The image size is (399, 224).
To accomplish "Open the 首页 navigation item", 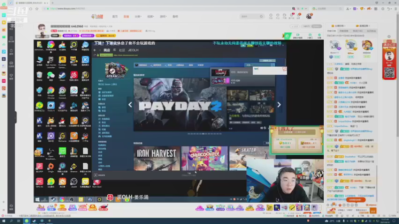I will click(x=115, y=16).
